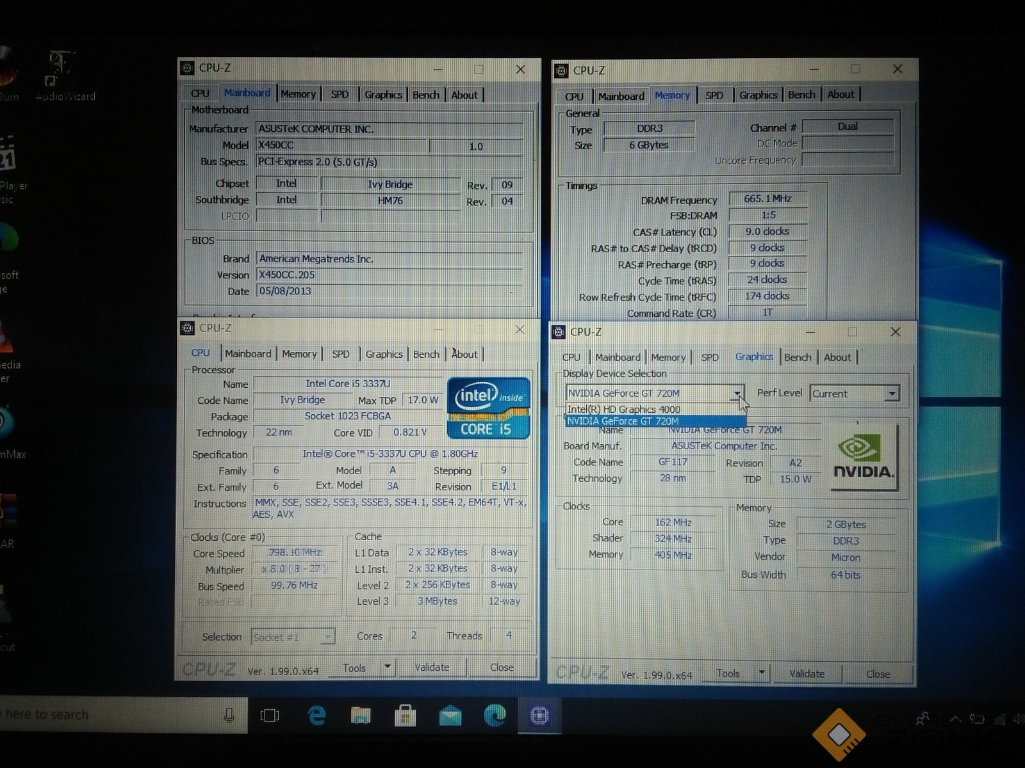Click the CAS# Latency 9.0 clocks value
Viewport: 1025px width, 768px height.
[767, 232]
